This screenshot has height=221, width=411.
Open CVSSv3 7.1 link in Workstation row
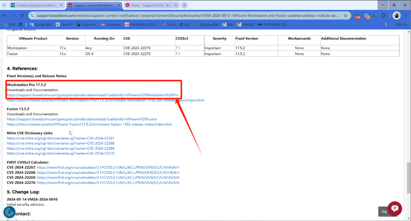pos(178,48)
